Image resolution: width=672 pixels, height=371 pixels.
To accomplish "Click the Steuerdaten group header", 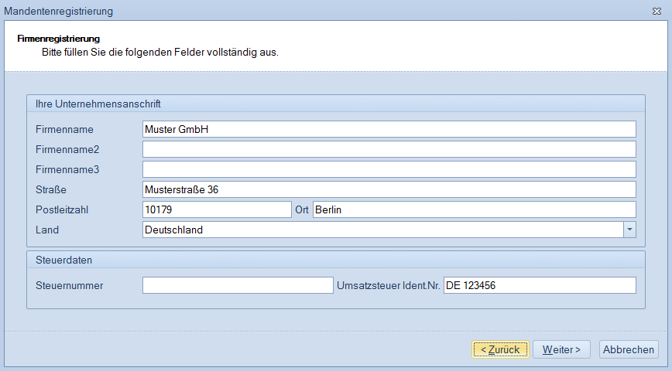I will (64, 260).
